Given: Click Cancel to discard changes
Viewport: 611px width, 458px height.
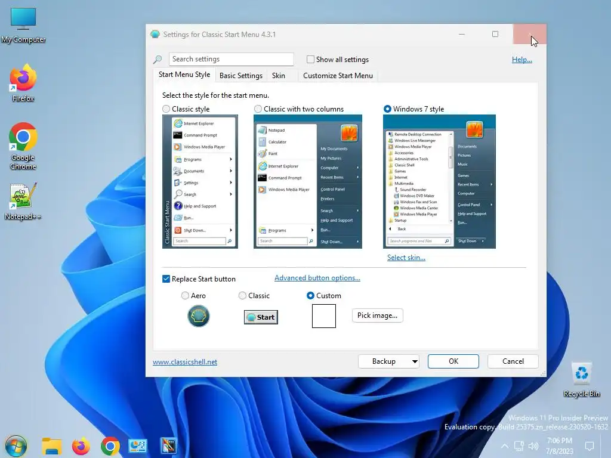Looking at the screenshot, I should [x=513, y=361].
